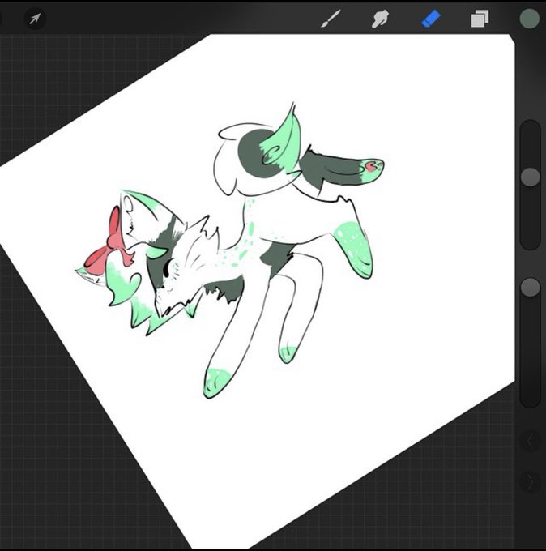
Task: Tap the redo arrow in sidebar
Action: point(530,483)
